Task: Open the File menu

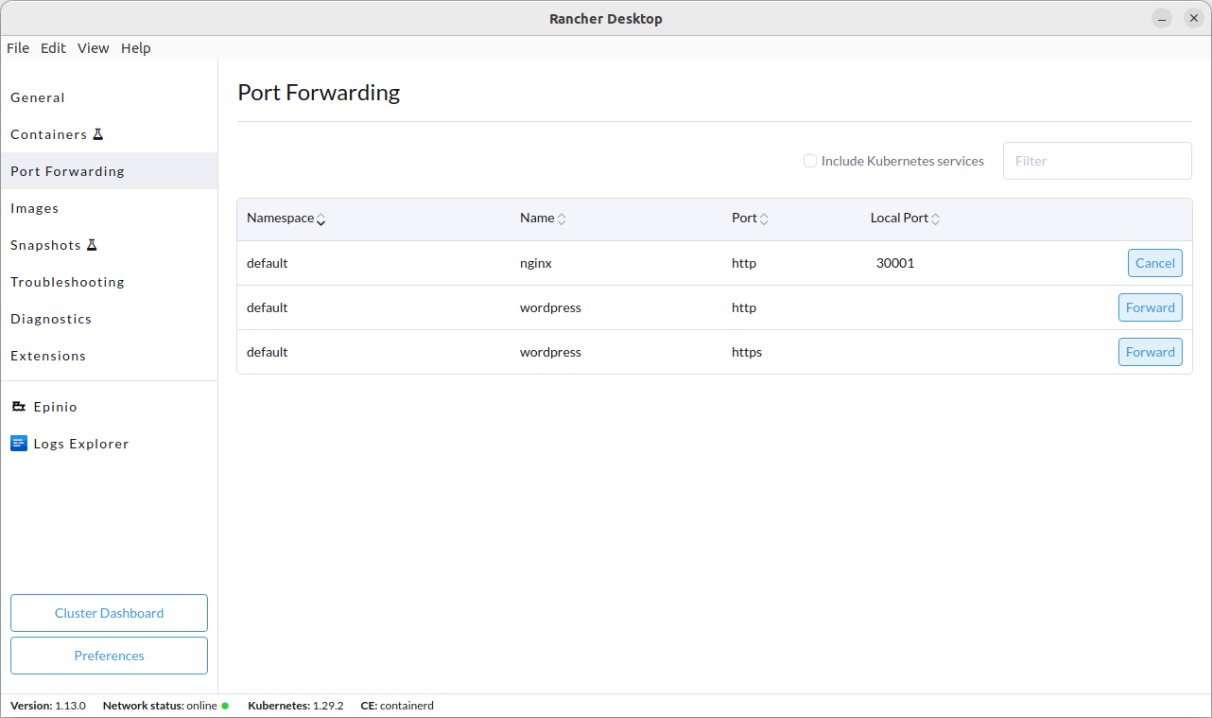Action: [18, 48]
